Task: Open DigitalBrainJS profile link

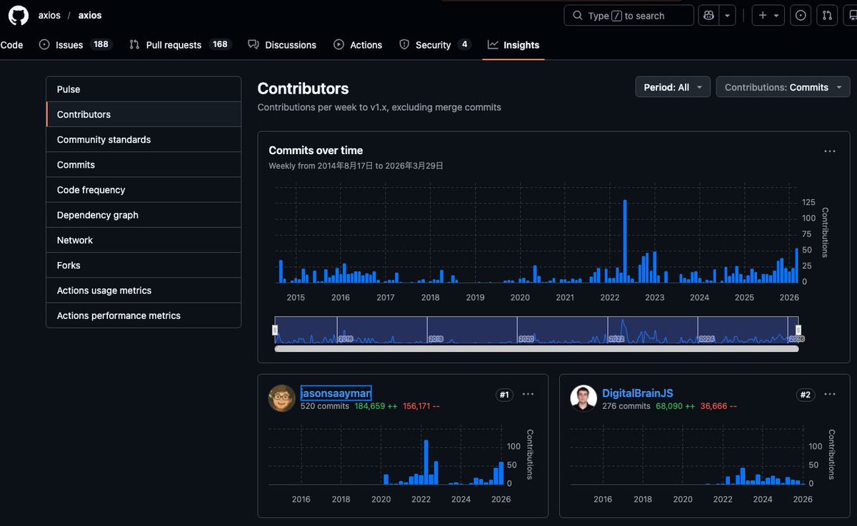Action: click(638, 393)
